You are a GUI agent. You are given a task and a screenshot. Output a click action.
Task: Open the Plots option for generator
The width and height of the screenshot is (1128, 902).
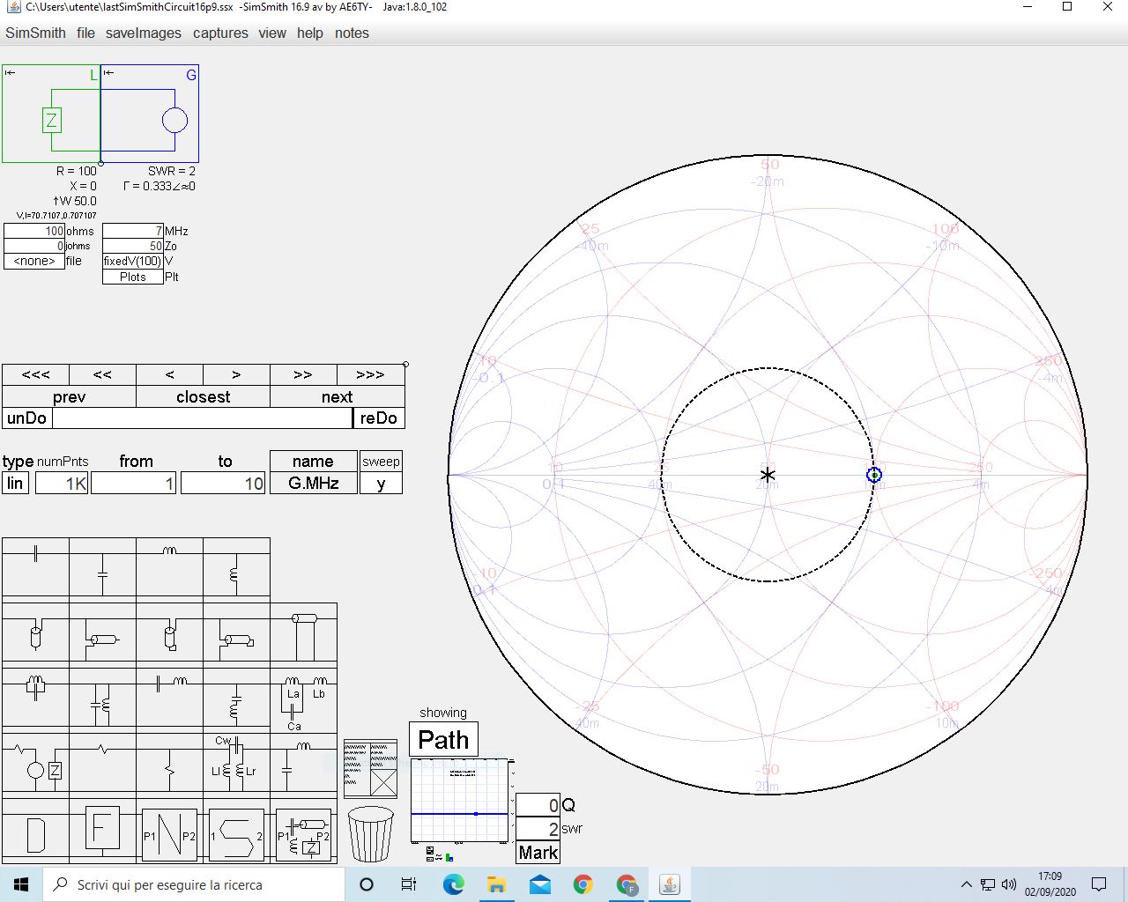(133, 277)
